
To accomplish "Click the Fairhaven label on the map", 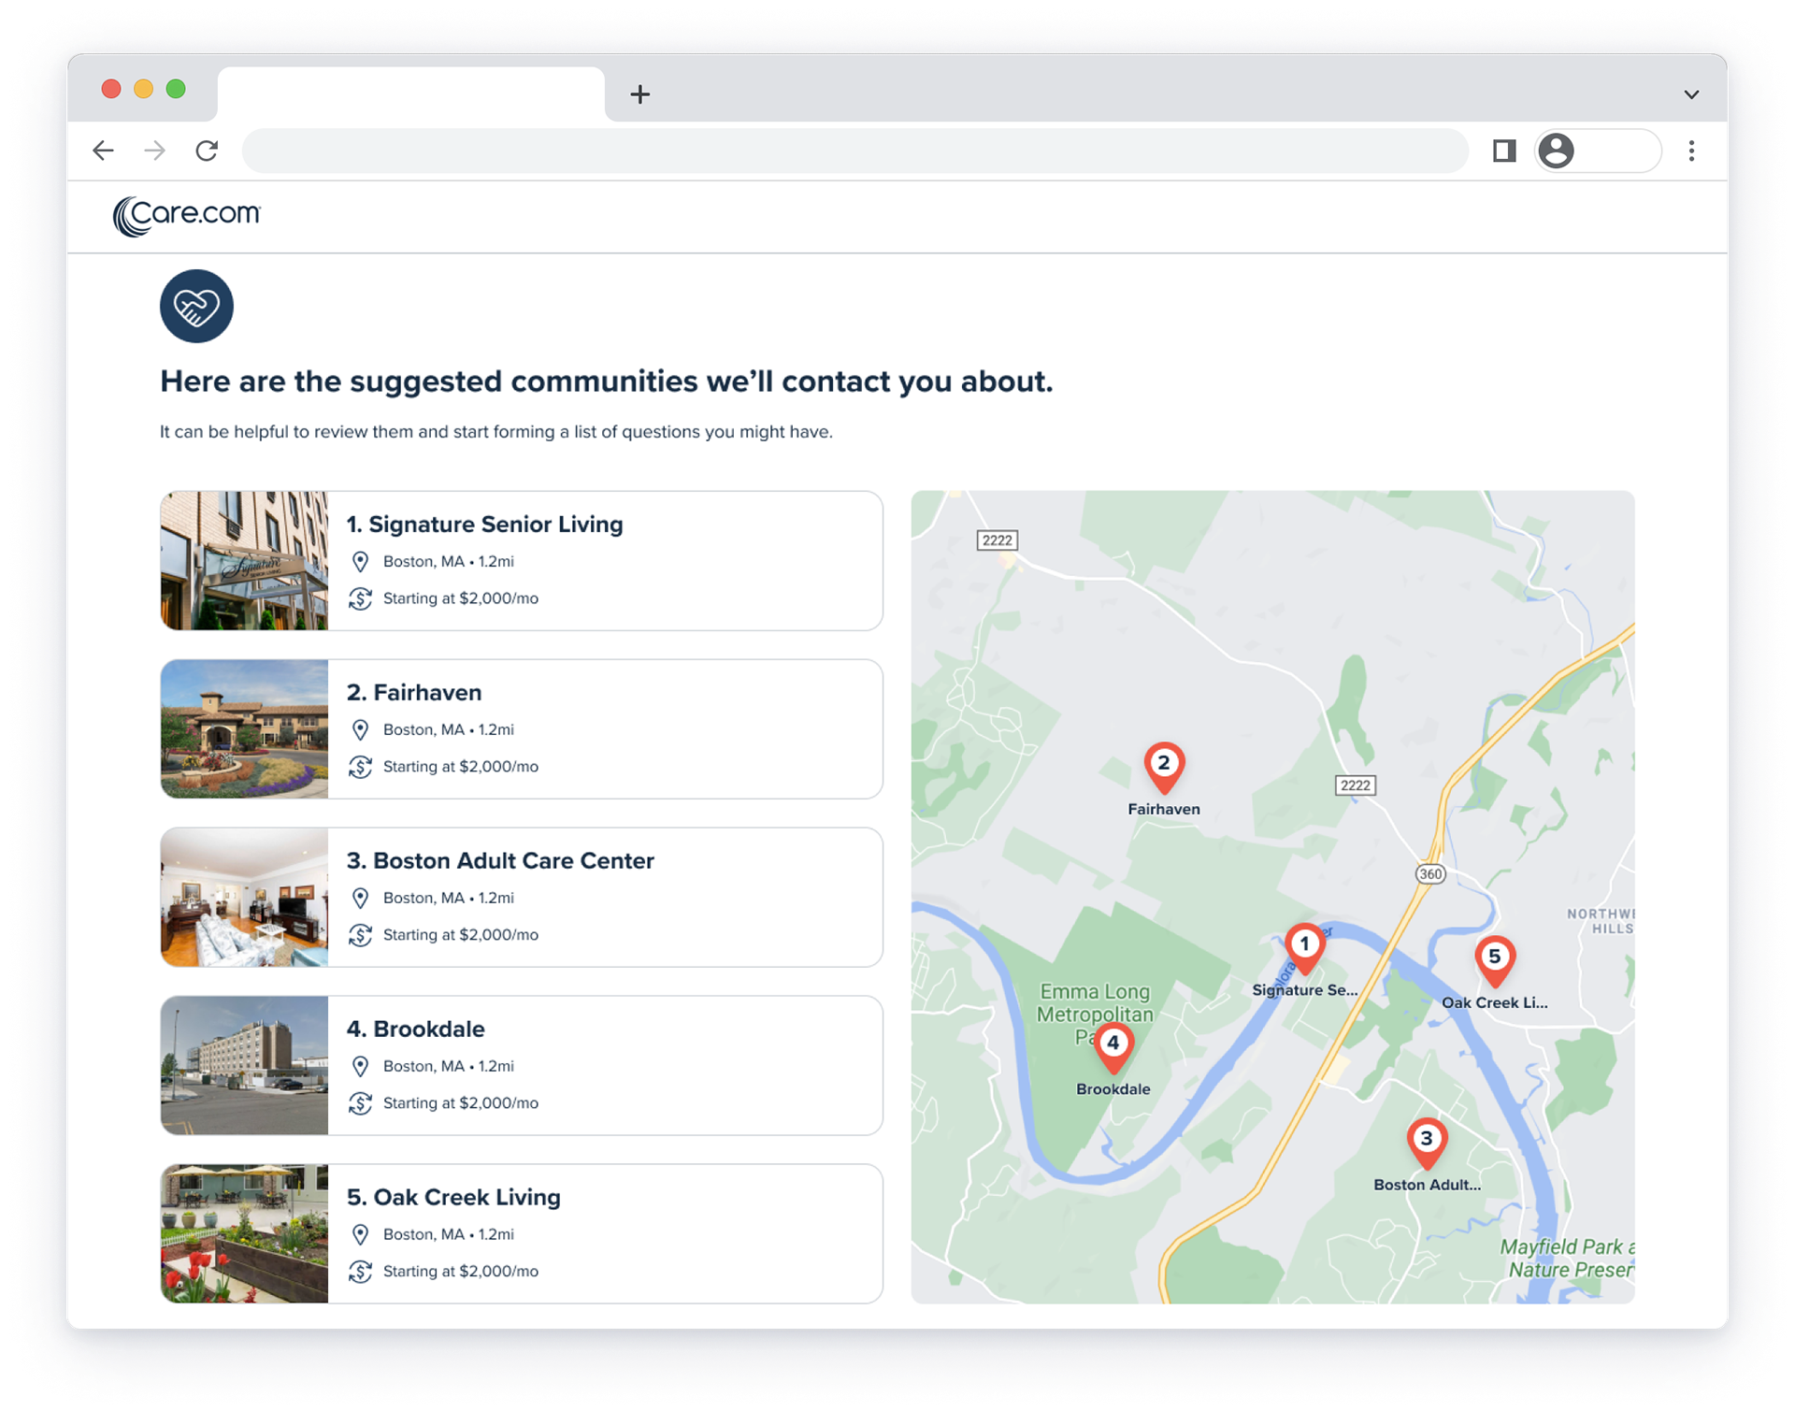I will tap(1164, 810).
